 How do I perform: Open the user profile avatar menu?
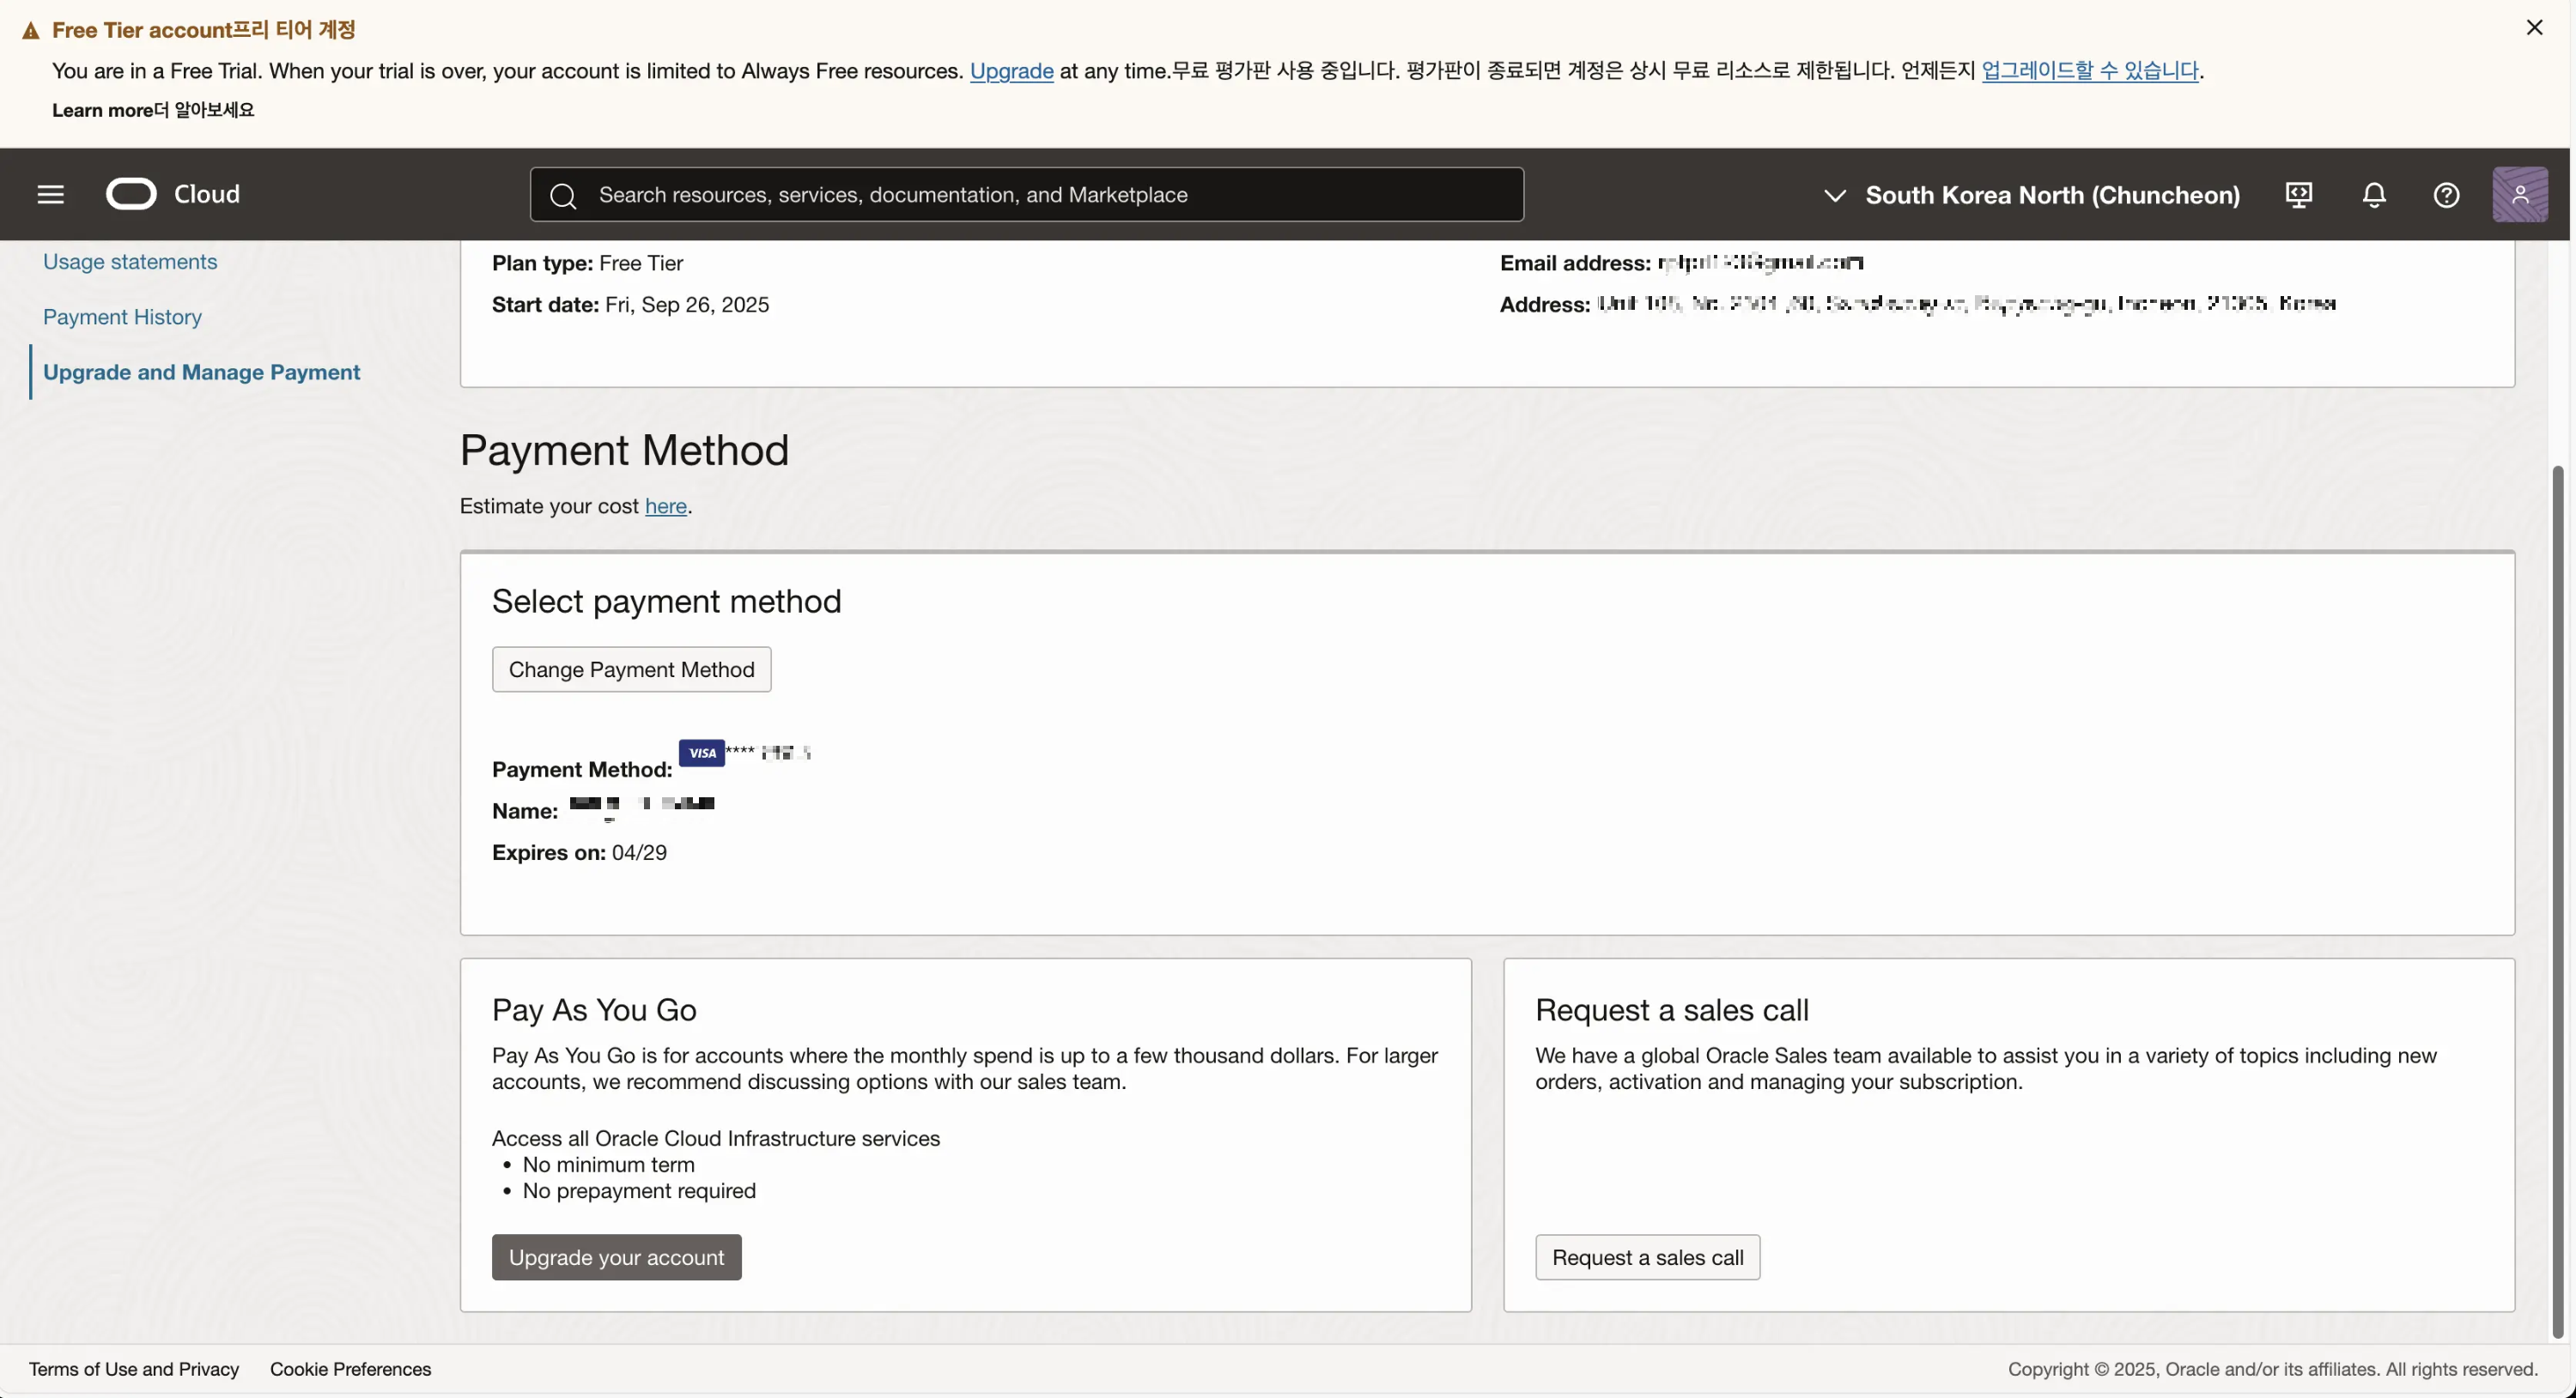coord(2519,195)
